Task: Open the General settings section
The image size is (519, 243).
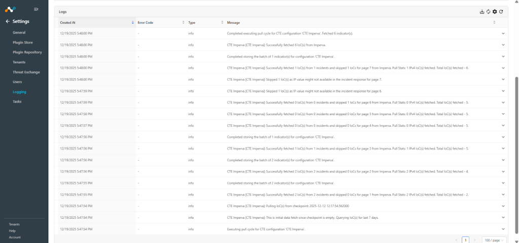Action: point(19,33)
